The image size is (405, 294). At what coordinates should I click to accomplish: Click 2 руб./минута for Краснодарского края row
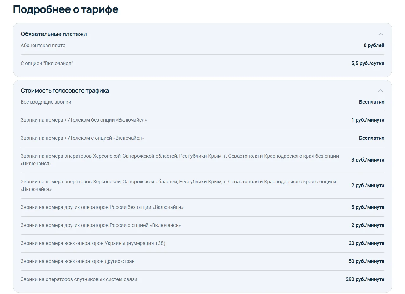(368, 185)
